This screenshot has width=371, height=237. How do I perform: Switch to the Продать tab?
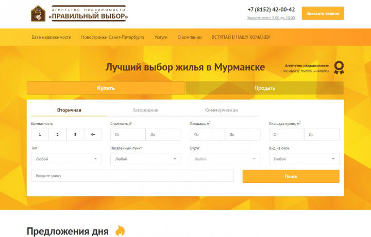click(264, 88)
